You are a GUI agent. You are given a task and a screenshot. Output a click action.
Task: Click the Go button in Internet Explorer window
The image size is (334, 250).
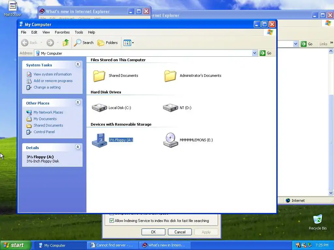[x=307, y=44]
